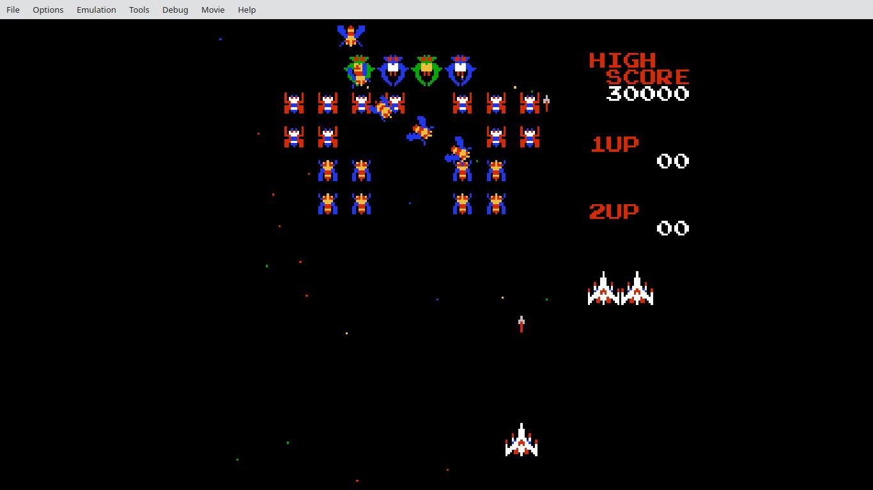The height and width of the screenshot is (490, 873).
Task: Click the blue boss Galaga between green bosses
Action: pos(393,70)
